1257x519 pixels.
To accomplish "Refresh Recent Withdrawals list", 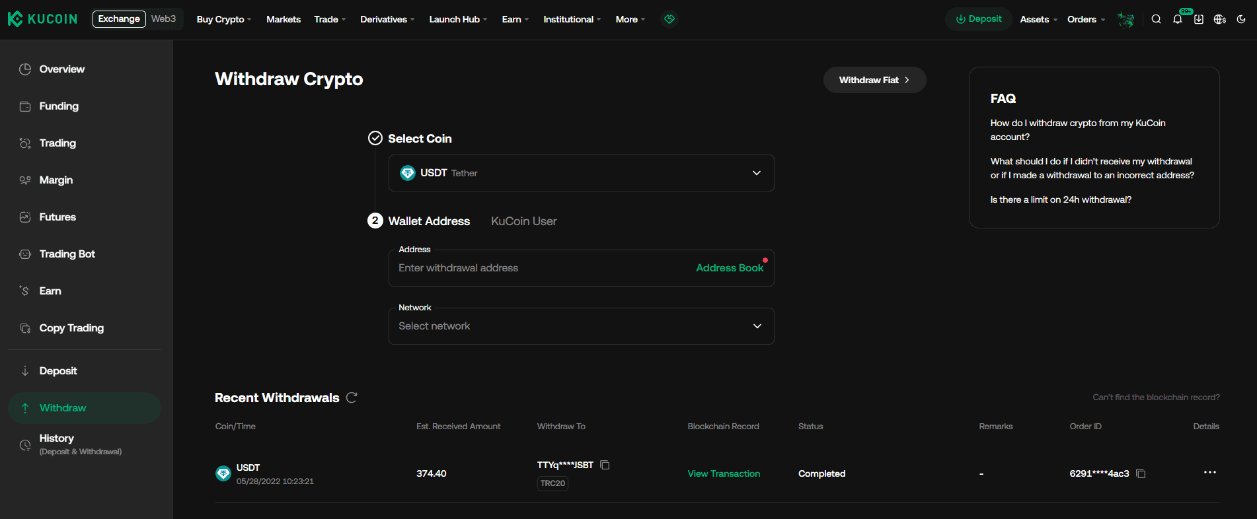I will pyautogui.click(x=352, y=398).
